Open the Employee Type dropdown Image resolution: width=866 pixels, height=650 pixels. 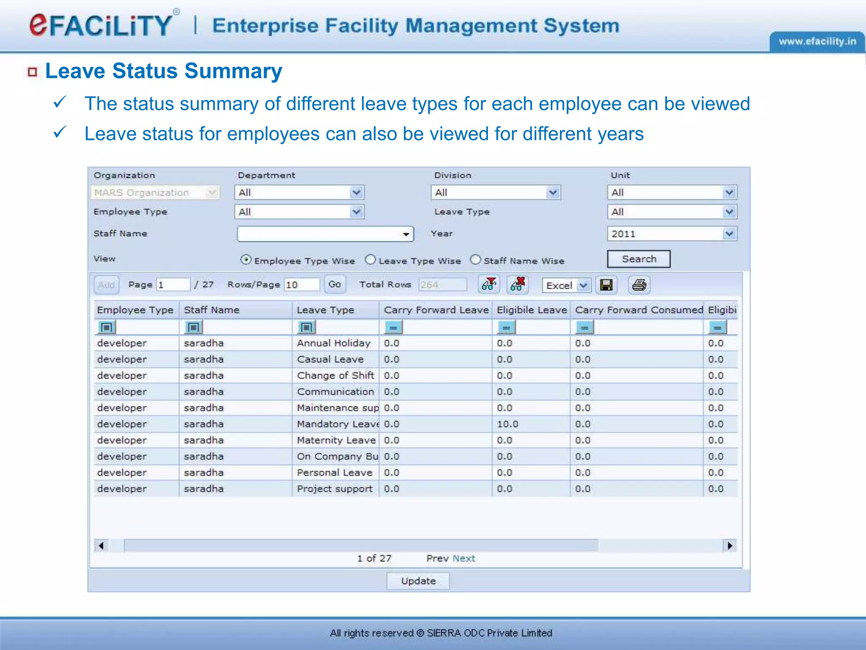299,212
